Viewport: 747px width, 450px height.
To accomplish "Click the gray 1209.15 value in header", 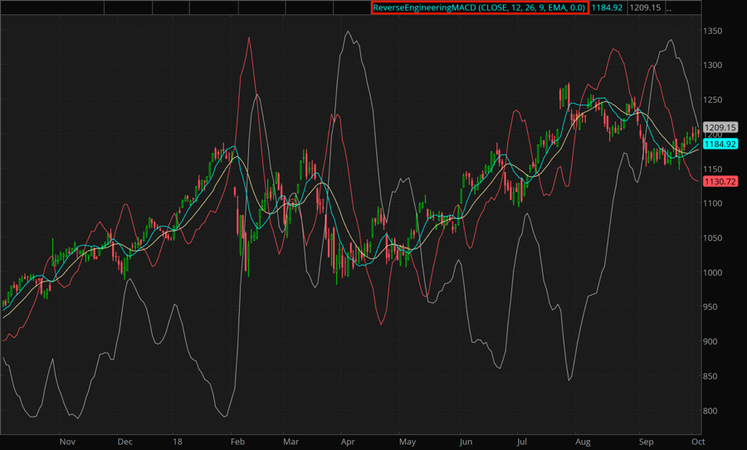I will click(646, 7).
